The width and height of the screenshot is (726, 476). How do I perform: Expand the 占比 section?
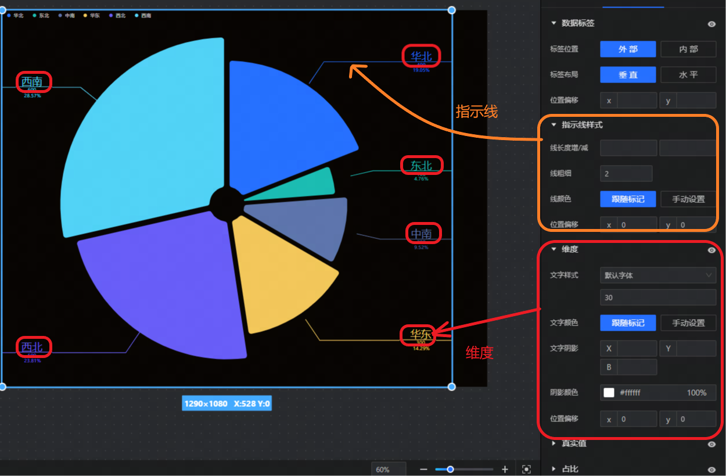click(554, 469)
